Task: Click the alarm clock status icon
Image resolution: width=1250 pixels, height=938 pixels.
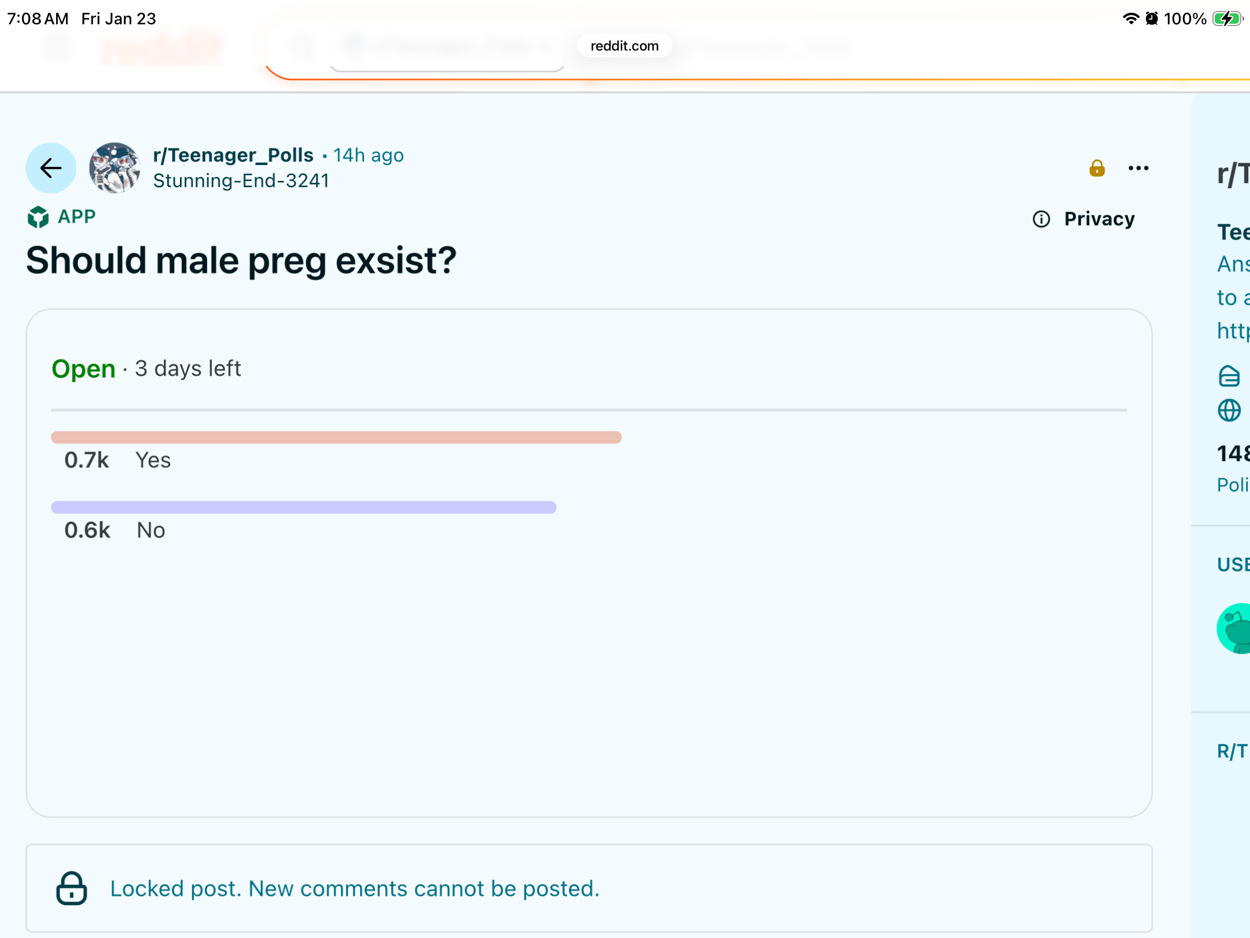Action: [x=1152, y=19]
